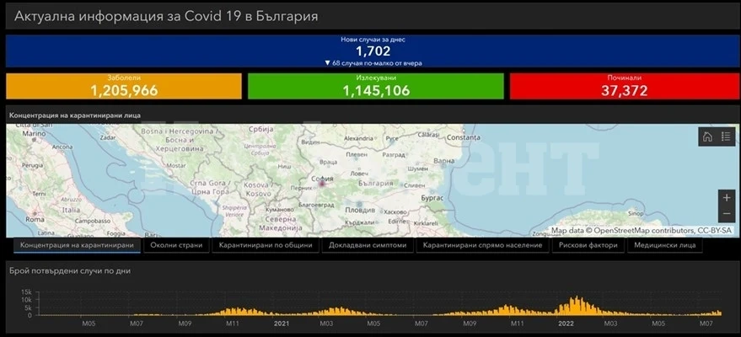Open the OpenStreetMap contributors attribution link

click(x=641, y=231)
